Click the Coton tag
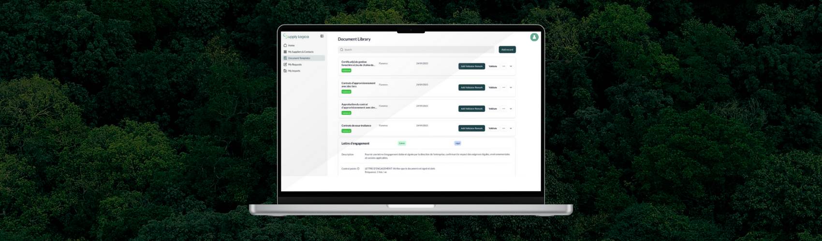This screenshot has width=822, height=241. tap(402, 143)
